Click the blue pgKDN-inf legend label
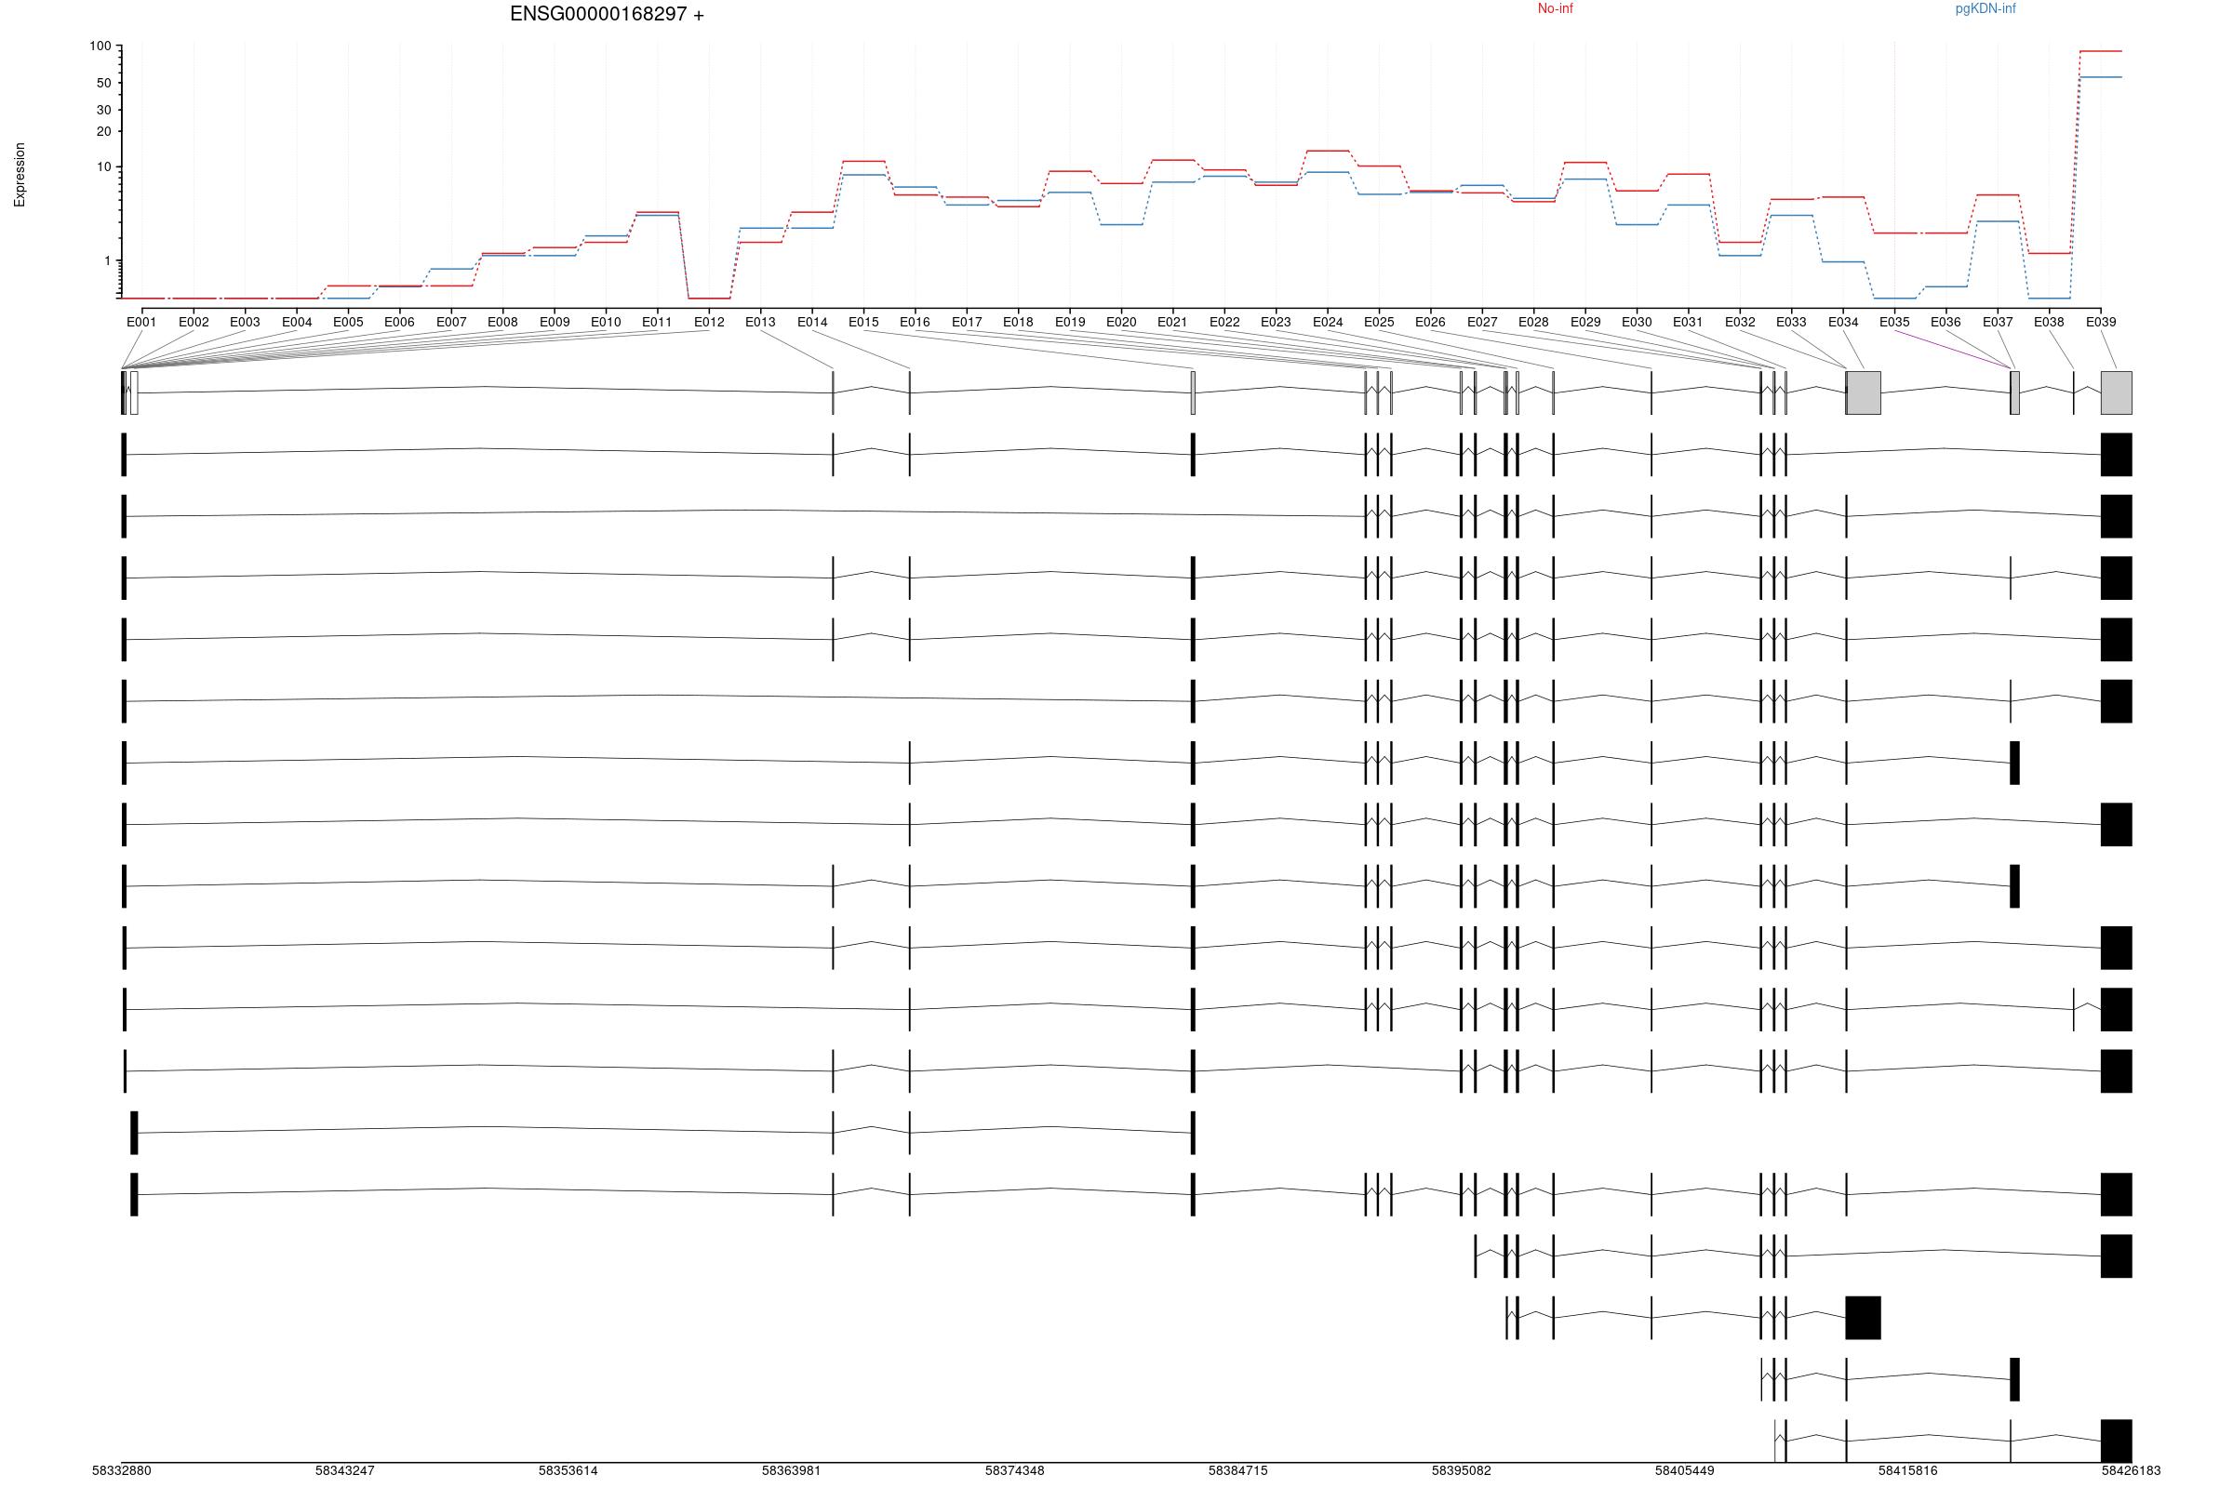Viewport: 2233px width, 1488px height. pos(1986,8)
